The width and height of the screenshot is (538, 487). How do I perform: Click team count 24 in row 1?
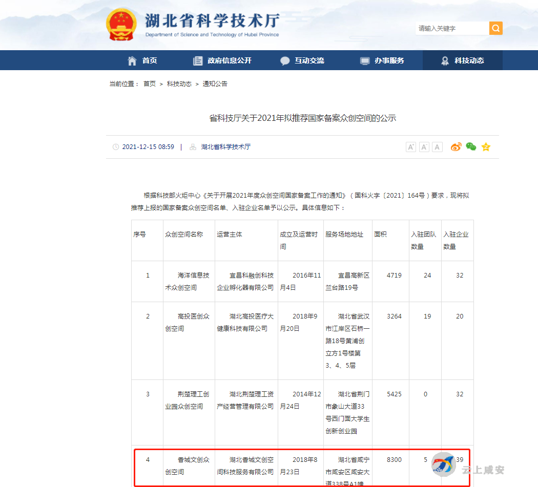[427, 276]
